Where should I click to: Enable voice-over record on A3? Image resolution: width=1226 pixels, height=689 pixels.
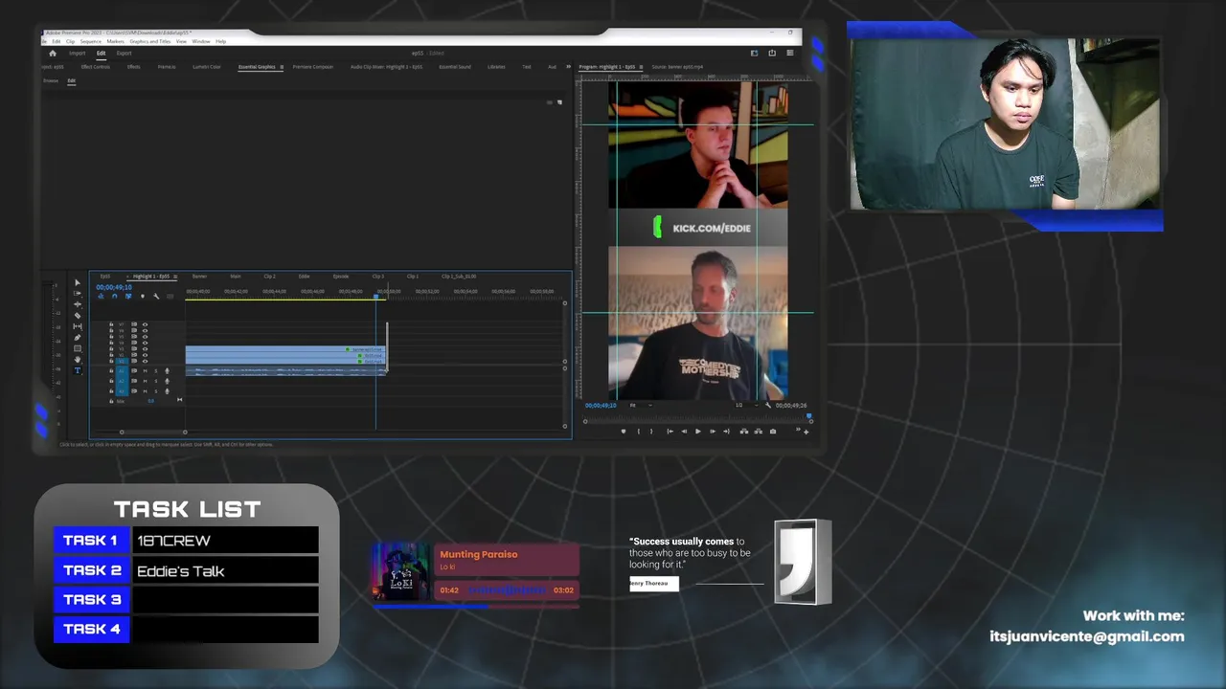(x=167, y=391)
